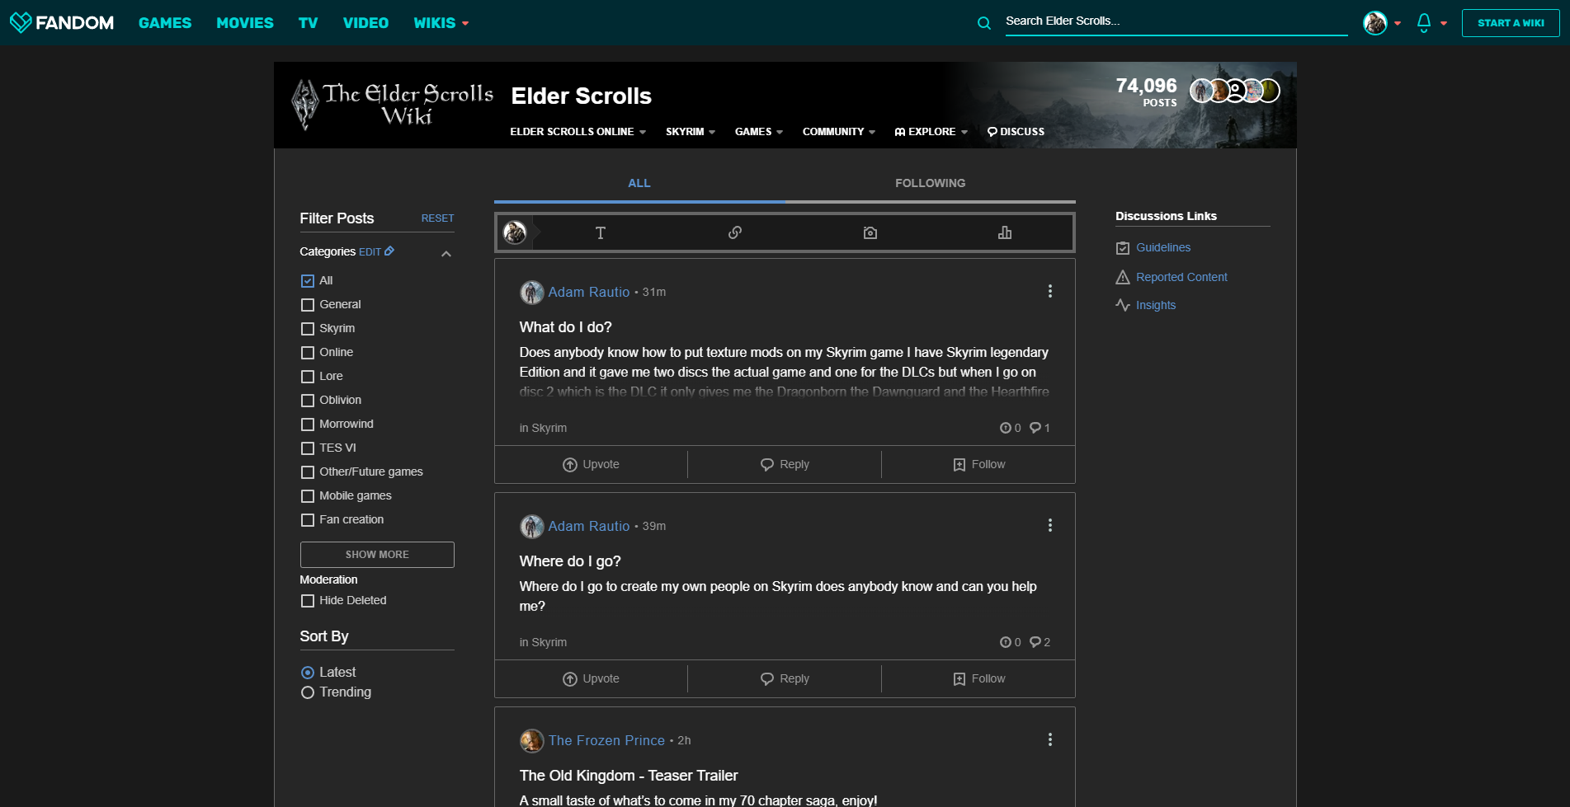Open the Discuss navigation link

[1016, 132]
